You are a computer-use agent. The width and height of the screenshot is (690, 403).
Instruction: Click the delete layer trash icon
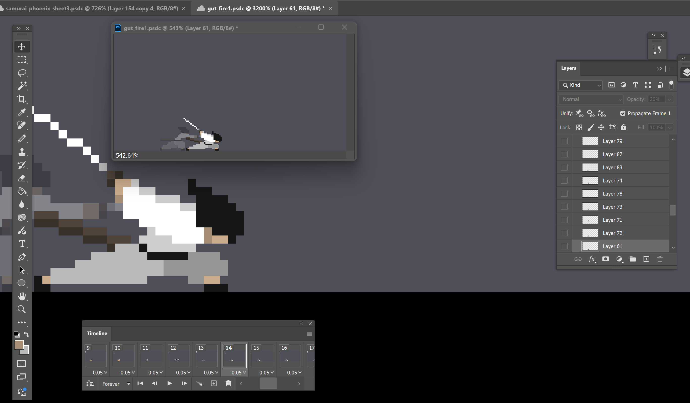660,259
